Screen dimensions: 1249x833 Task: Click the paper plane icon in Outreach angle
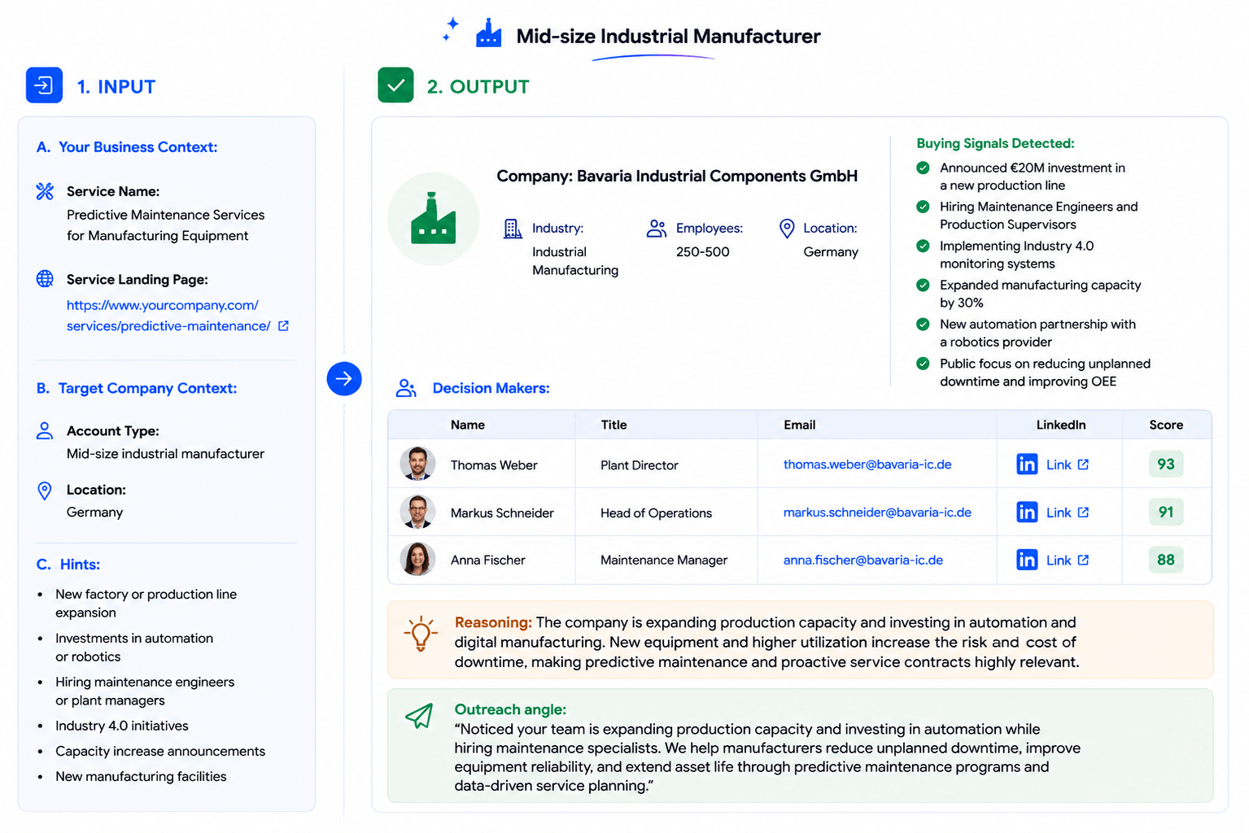coord(419,716)
